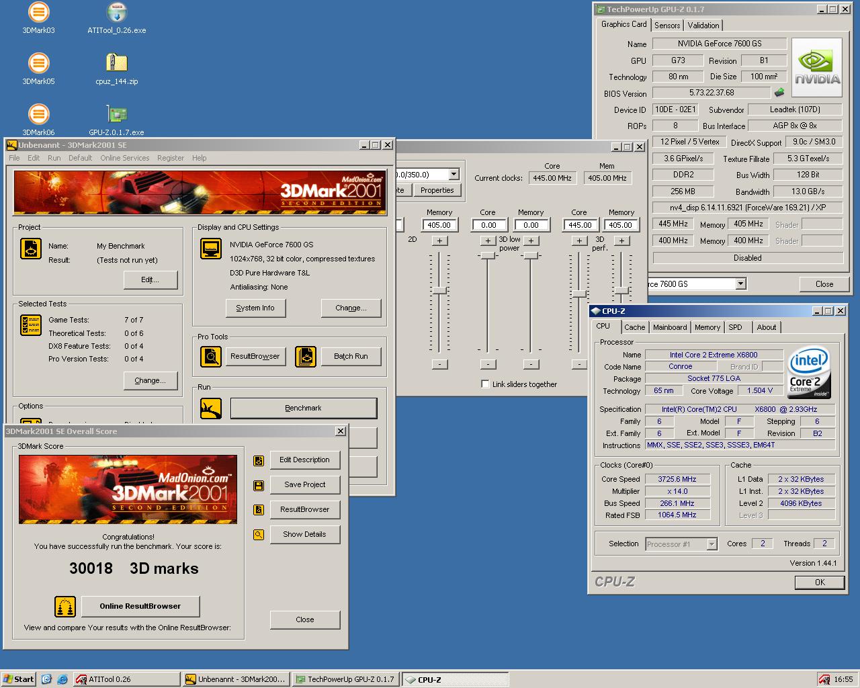860x688 pixels.
Task: Open the File menu in 3DMark2001
Action: point(14,158)
